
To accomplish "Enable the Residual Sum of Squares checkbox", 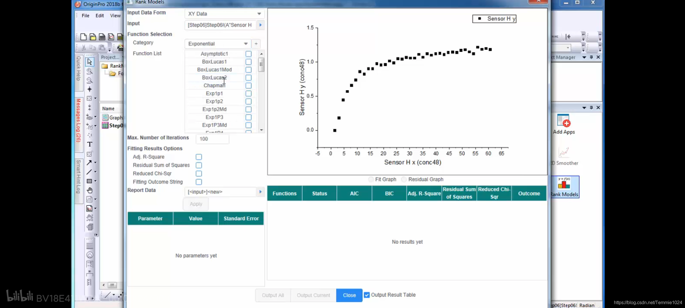I will tap(198, 165).
